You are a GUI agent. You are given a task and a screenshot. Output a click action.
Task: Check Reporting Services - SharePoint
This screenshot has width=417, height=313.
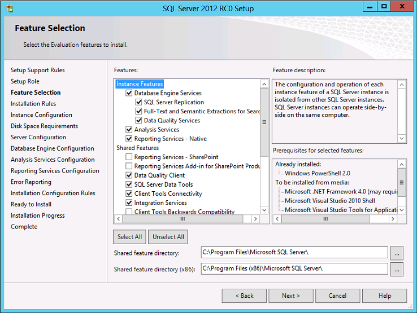point(129,157)
